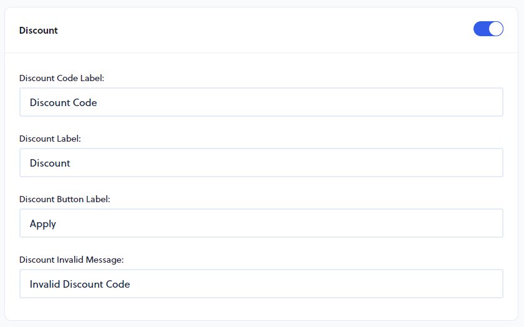Place cursor after "Discount Code" in the first field
The height and width of the screenshot is (327, 524).
coord(98,102)
